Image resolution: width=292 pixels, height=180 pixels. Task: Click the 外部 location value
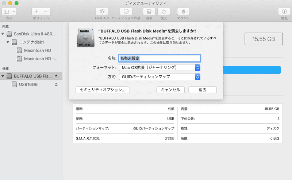click(171, 109)
